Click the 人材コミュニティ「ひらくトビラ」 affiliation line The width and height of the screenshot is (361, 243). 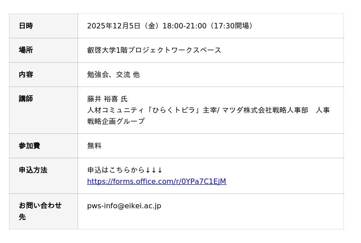click(144, 110)
